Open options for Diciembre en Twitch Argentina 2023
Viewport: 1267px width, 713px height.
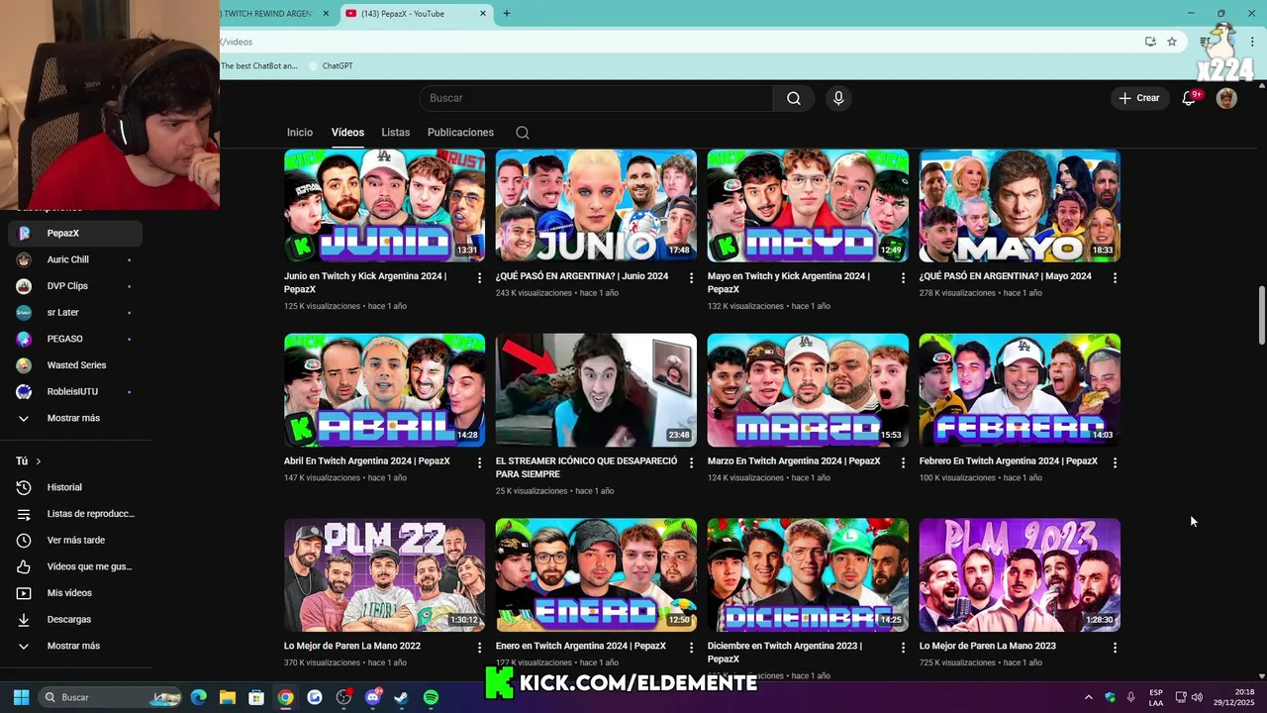click(x=903, y=648)
